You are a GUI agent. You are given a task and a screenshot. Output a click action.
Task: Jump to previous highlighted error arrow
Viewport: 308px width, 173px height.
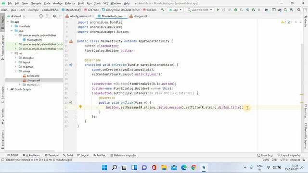(296, 22)
